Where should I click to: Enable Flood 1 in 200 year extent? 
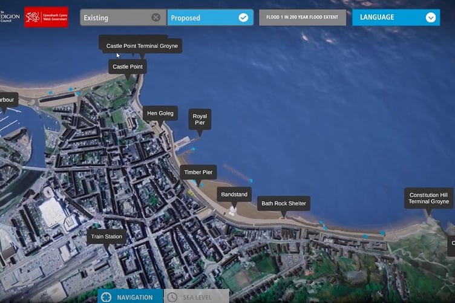303,18
